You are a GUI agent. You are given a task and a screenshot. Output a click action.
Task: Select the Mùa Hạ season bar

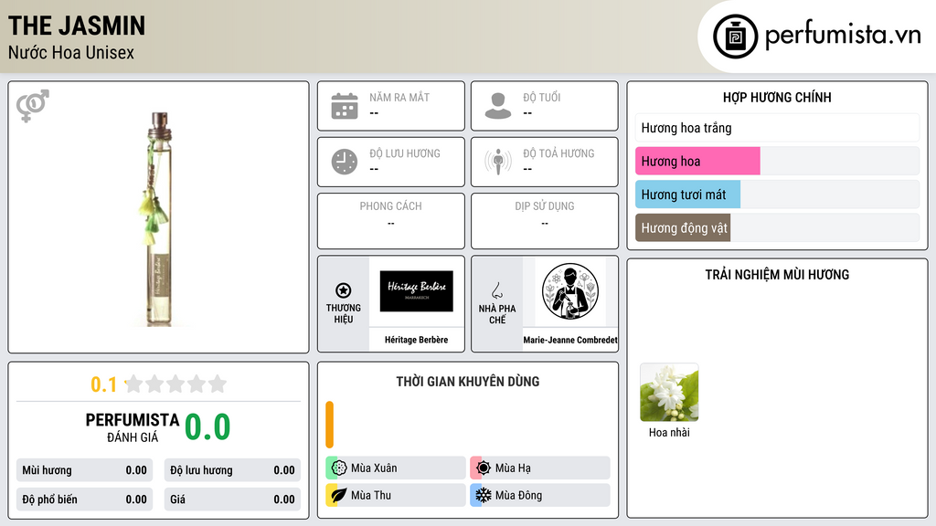click(x=540, y=468)
